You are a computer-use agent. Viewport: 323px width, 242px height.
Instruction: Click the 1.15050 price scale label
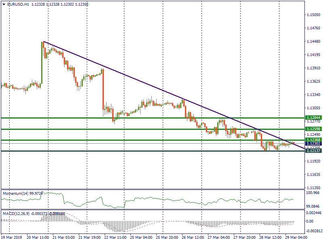(313, 15)
